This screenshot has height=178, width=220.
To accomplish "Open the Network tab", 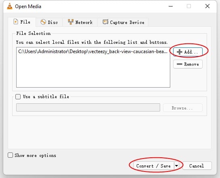I will pos(80,22).
